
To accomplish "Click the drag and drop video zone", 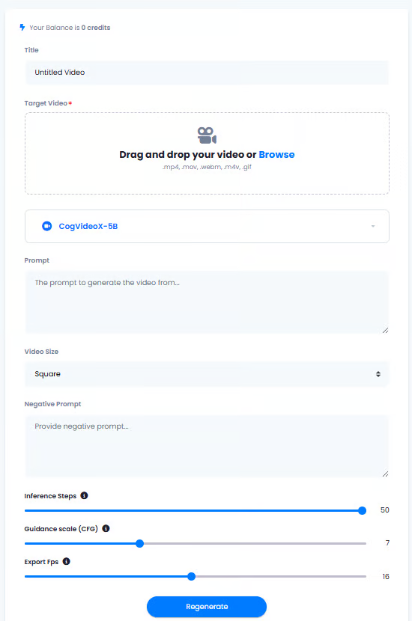I will [207, 153].
